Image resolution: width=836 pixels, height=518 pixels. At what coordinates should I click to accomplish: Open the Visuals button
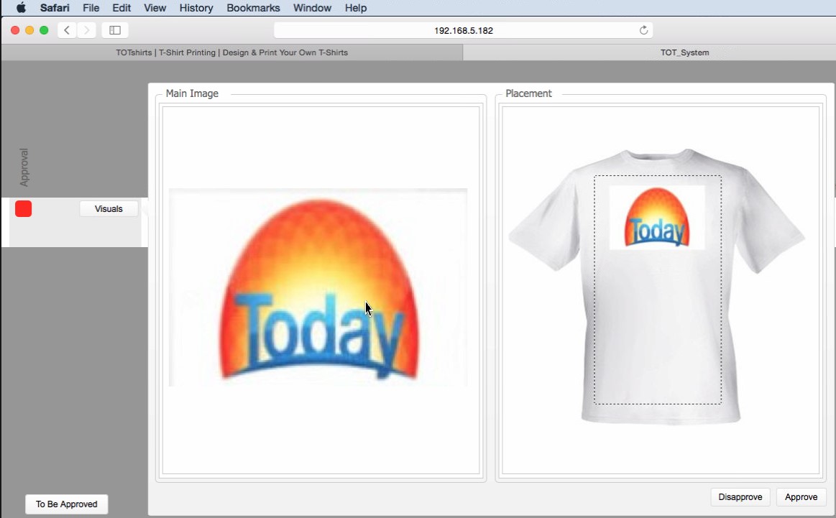point(109,209)
